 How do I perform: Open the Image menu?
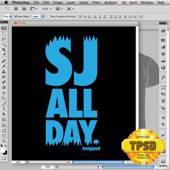[58, 3]
